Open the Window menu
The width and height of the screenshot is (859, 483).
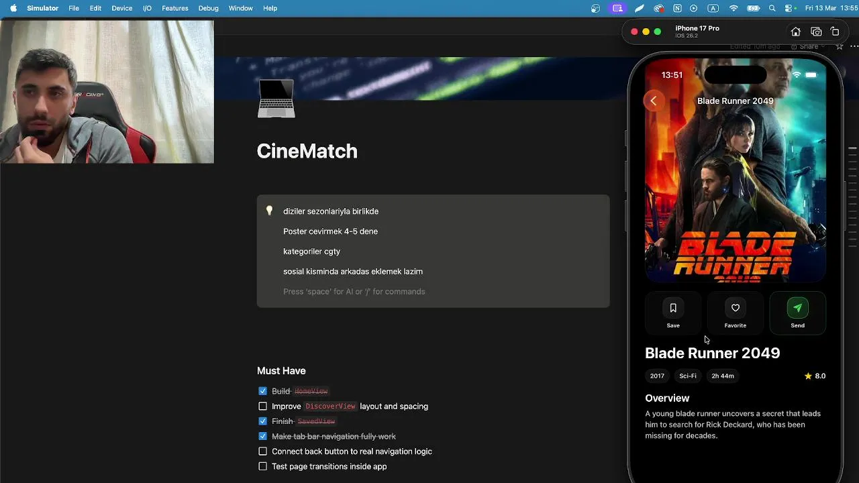(x=240, y=8)
